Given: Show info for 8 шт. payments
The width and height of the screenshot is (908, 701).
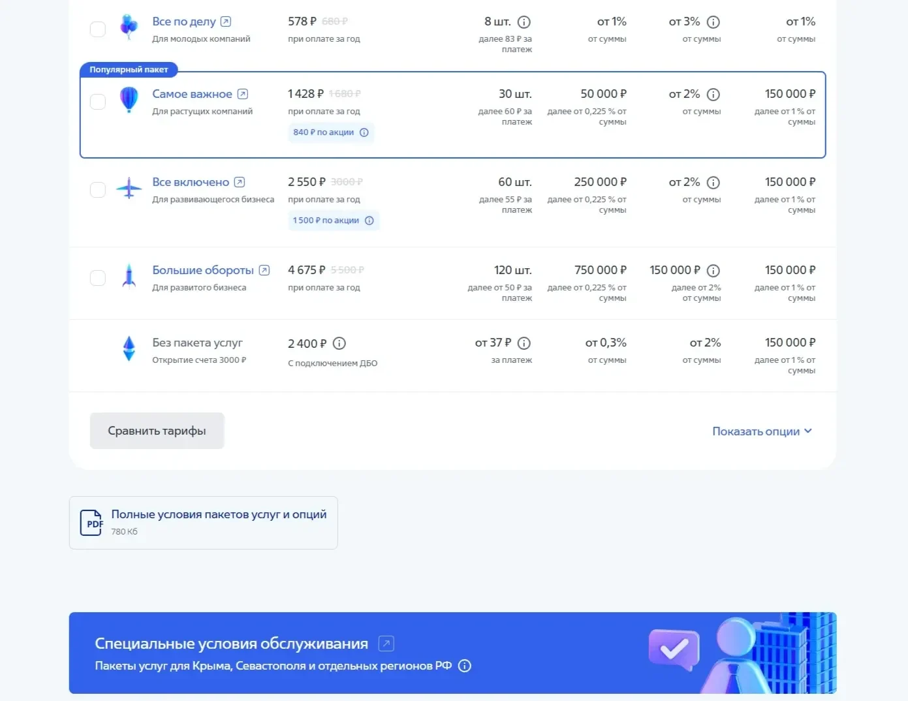Looking at the screenshot, I should (x=524, y=22).
